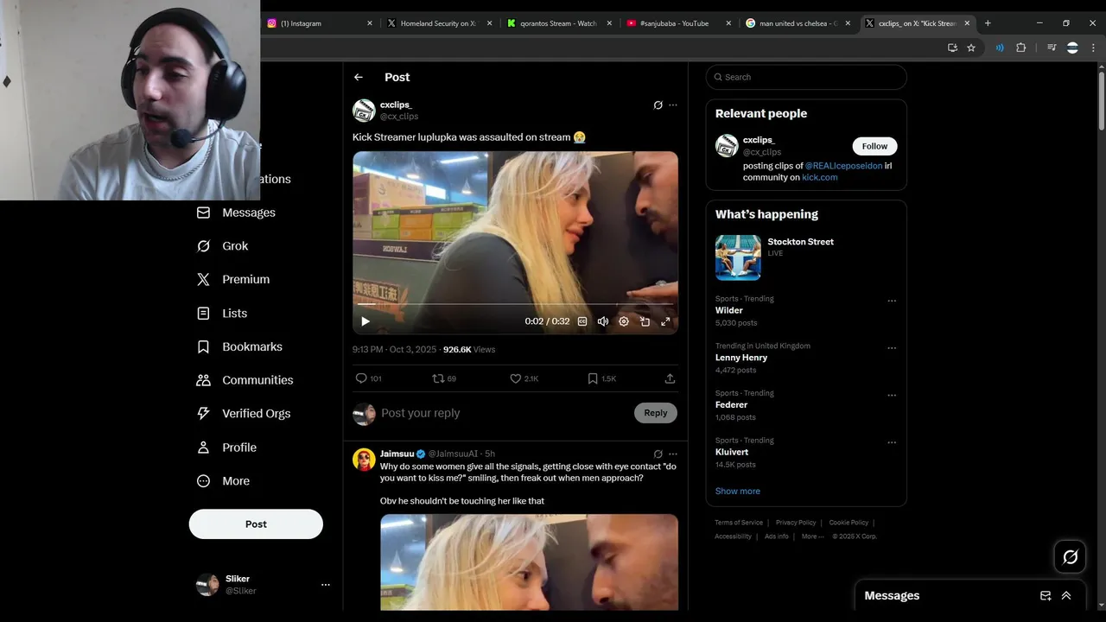Click the Grok icon on Jaimsuu reply
This screenshot has height=622, width=1106.
pyautogui.click(x=658, y=454)
